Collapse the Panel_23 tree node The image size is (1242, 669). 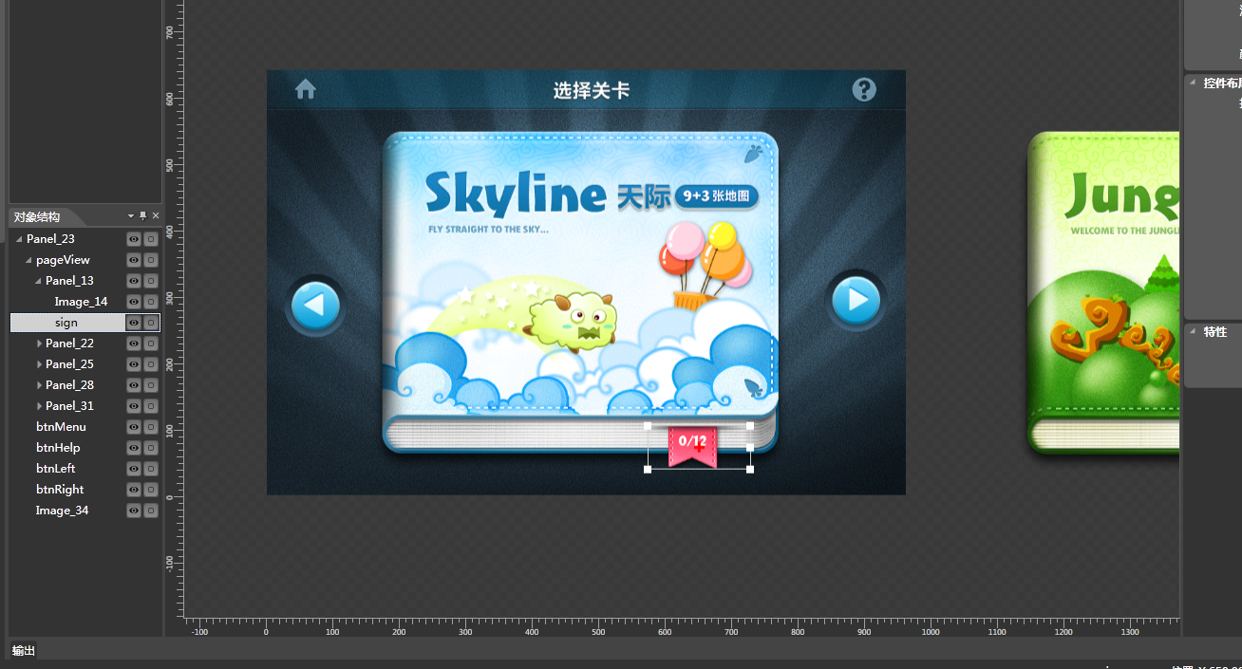pos(19,239)
